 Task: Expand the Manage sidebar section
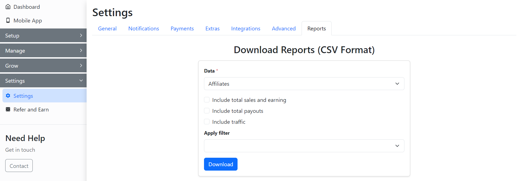click(x=43, y=51)
